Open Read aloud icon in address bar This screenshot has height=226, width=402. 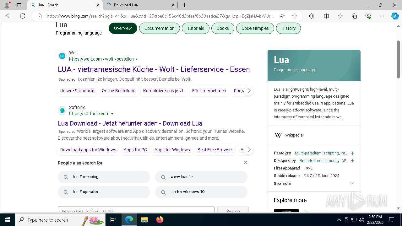[x=282, y=16]
